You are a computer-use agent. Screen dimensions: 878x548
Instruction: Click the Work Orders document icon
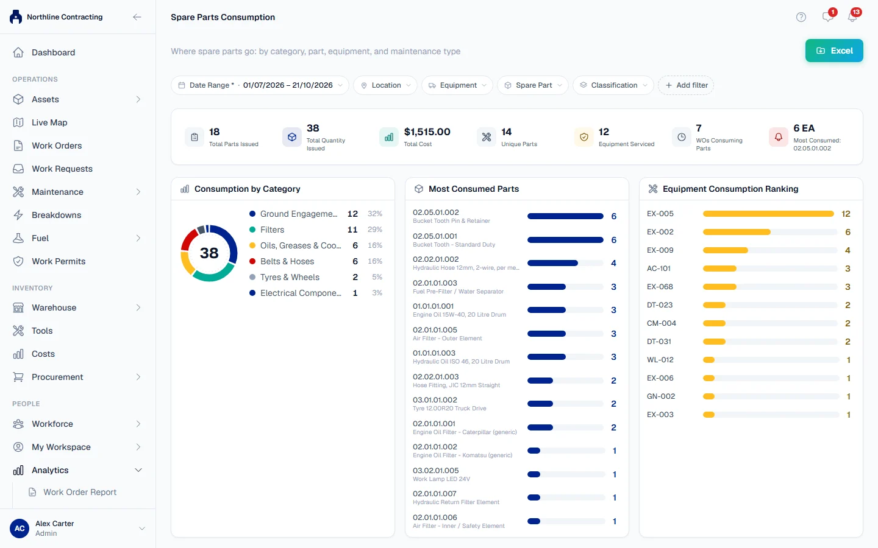pyautogui.click(x=18, y=146)
